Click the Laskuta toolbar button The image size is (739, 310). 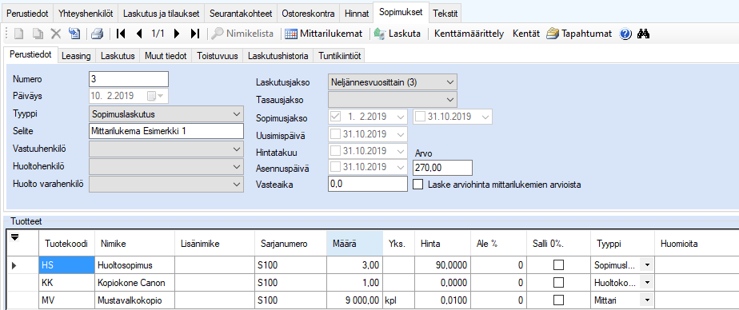tap(397, 34)
